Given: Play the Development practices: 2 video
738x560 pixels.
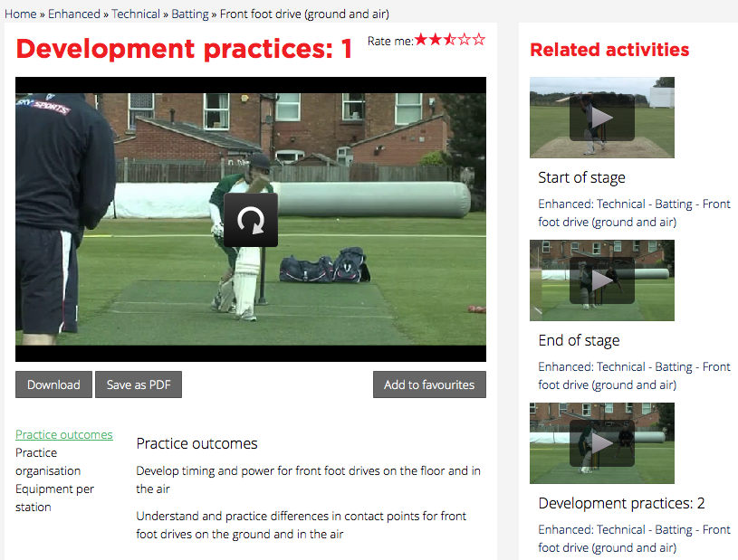Looking at the screenshot, I should 602,443.
